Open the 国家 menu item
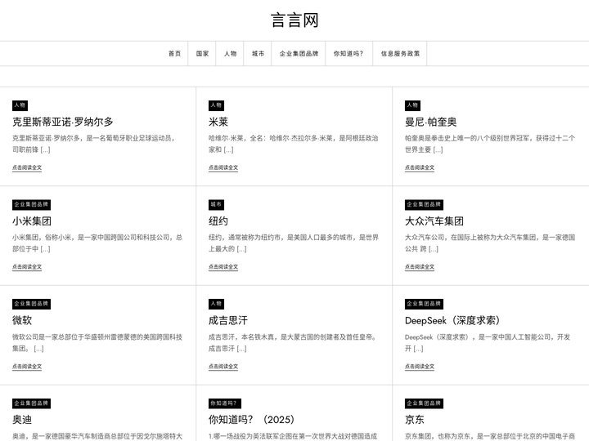 202,54
